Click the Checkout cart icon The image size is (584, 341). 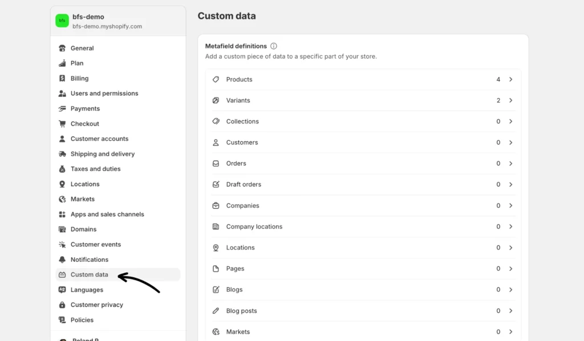click(62, 124)
